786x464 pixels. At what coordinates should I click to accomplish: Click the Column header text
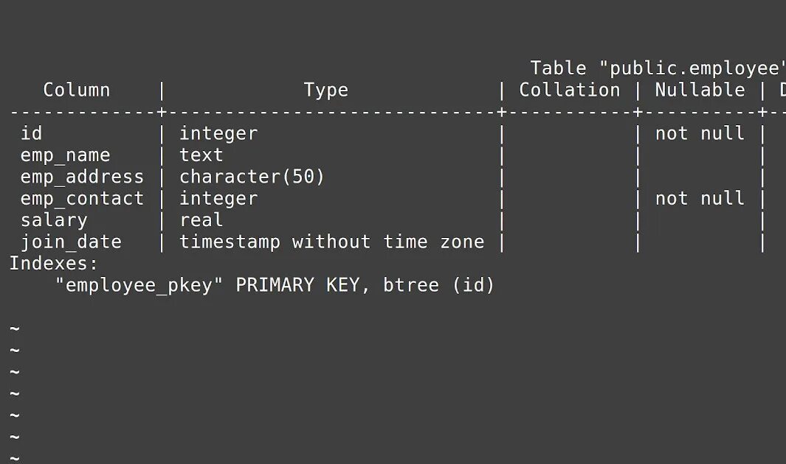coord(77,90)
